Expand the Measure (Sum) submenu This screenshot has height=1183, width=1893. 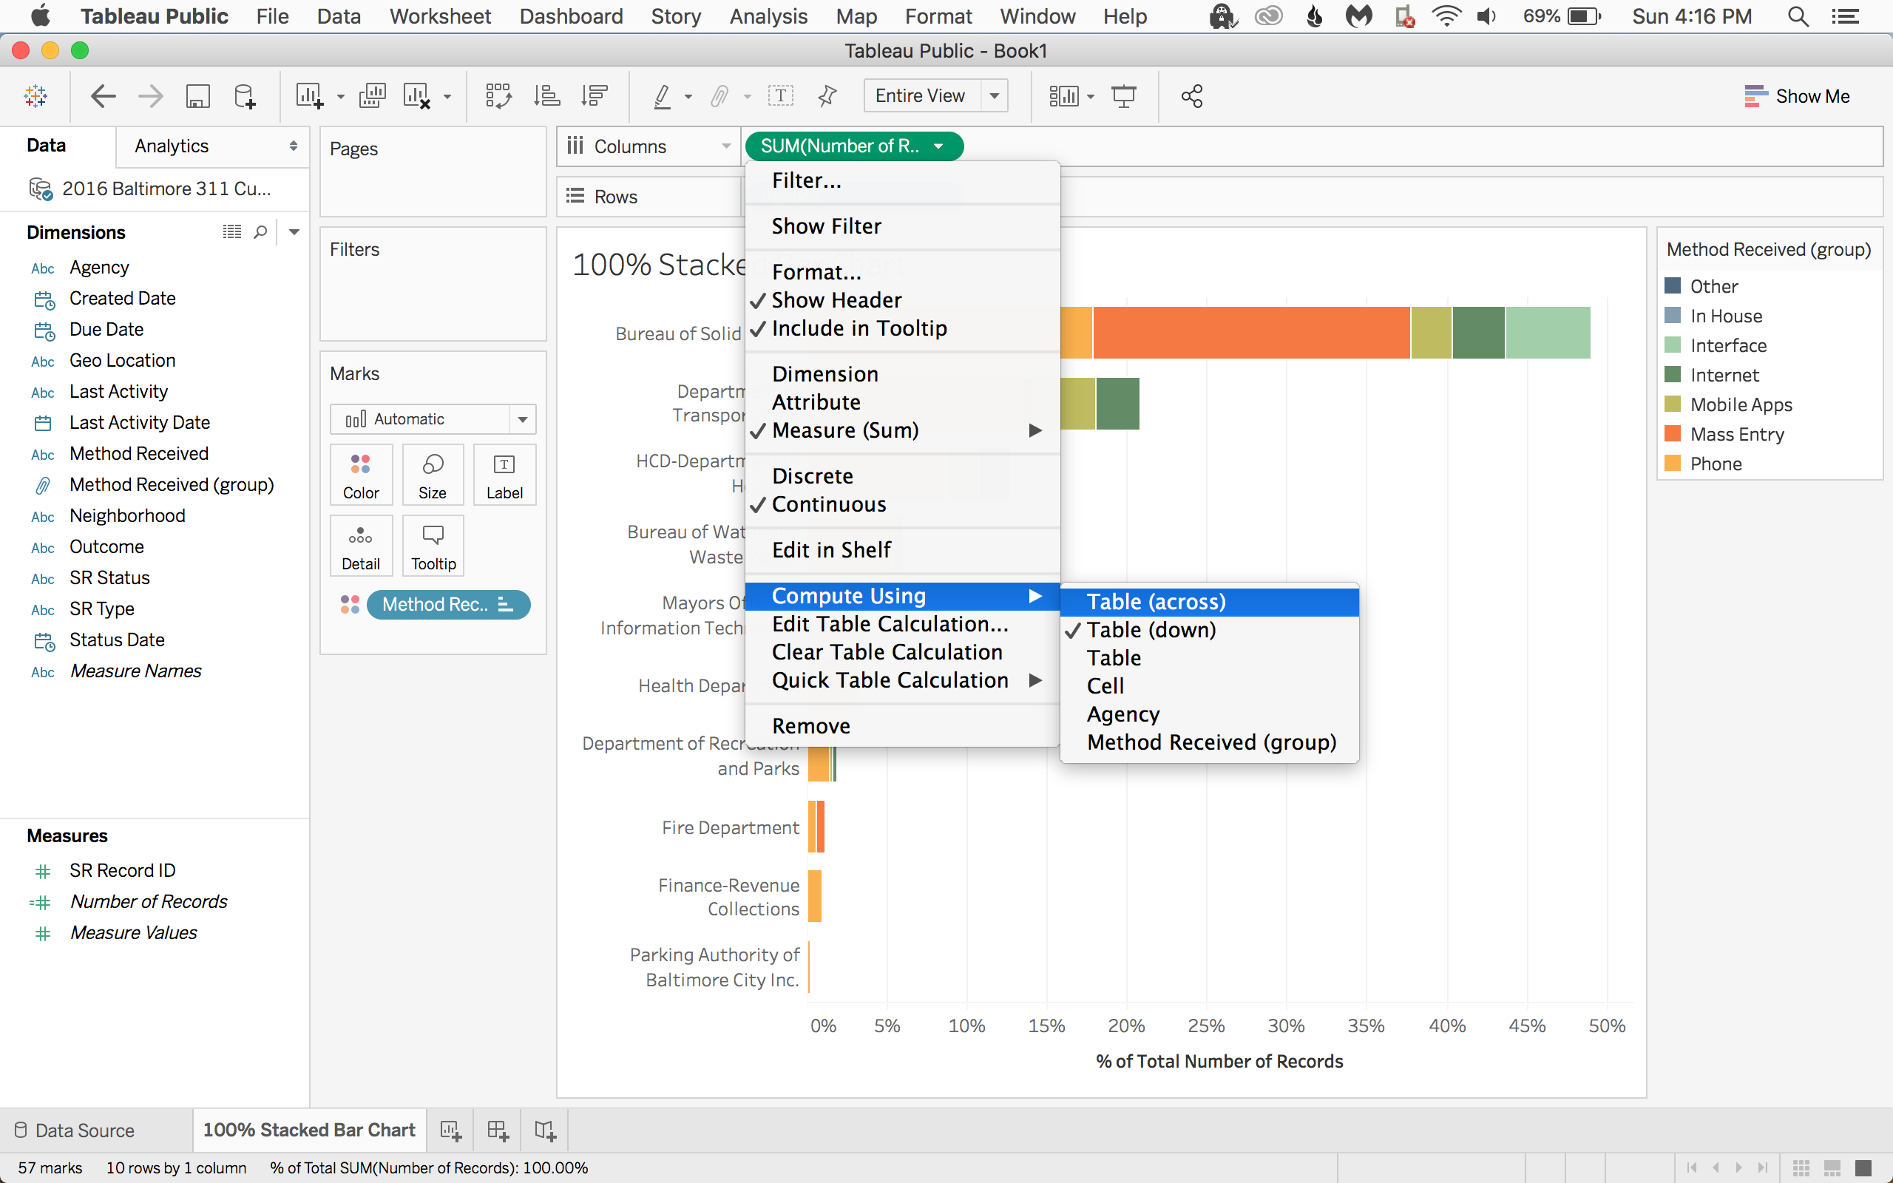903,430
